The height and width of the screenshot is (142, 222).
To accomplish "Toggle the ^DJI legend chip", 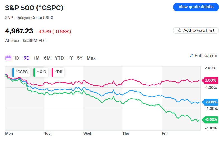I will [58, 72].
